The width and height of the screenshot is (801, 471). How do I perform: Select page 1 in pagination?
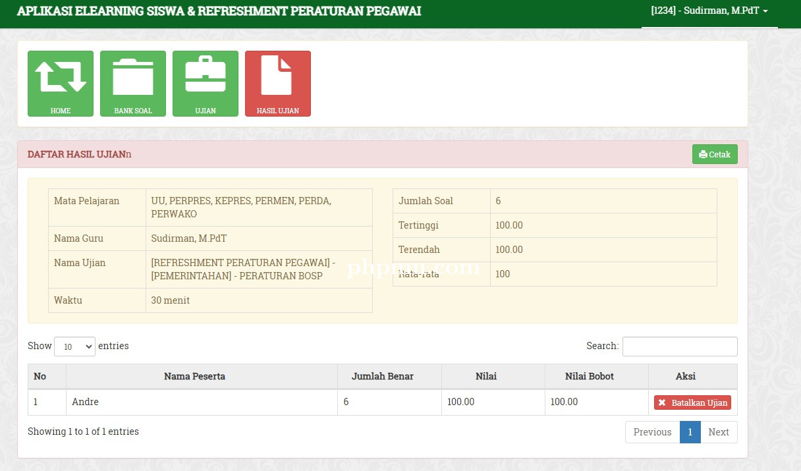[690, 432]
